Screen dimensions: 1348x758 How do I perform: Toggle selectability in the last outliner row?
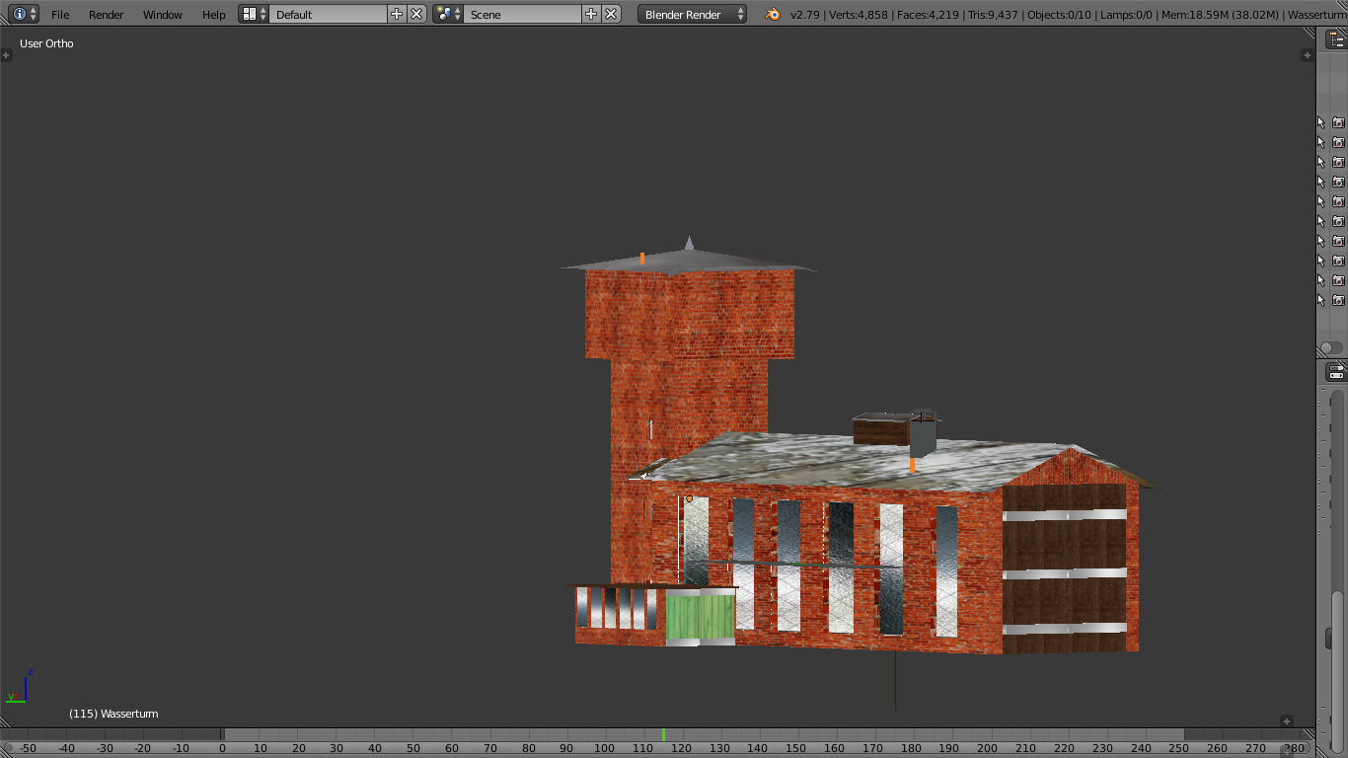[1321, 300]
